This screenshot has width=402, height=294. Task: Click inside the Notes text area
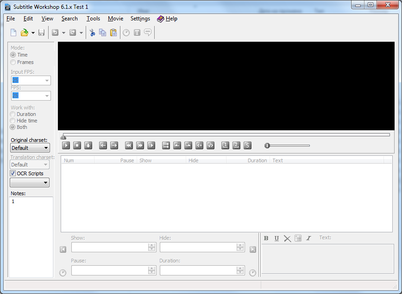[x=31, y=237]
